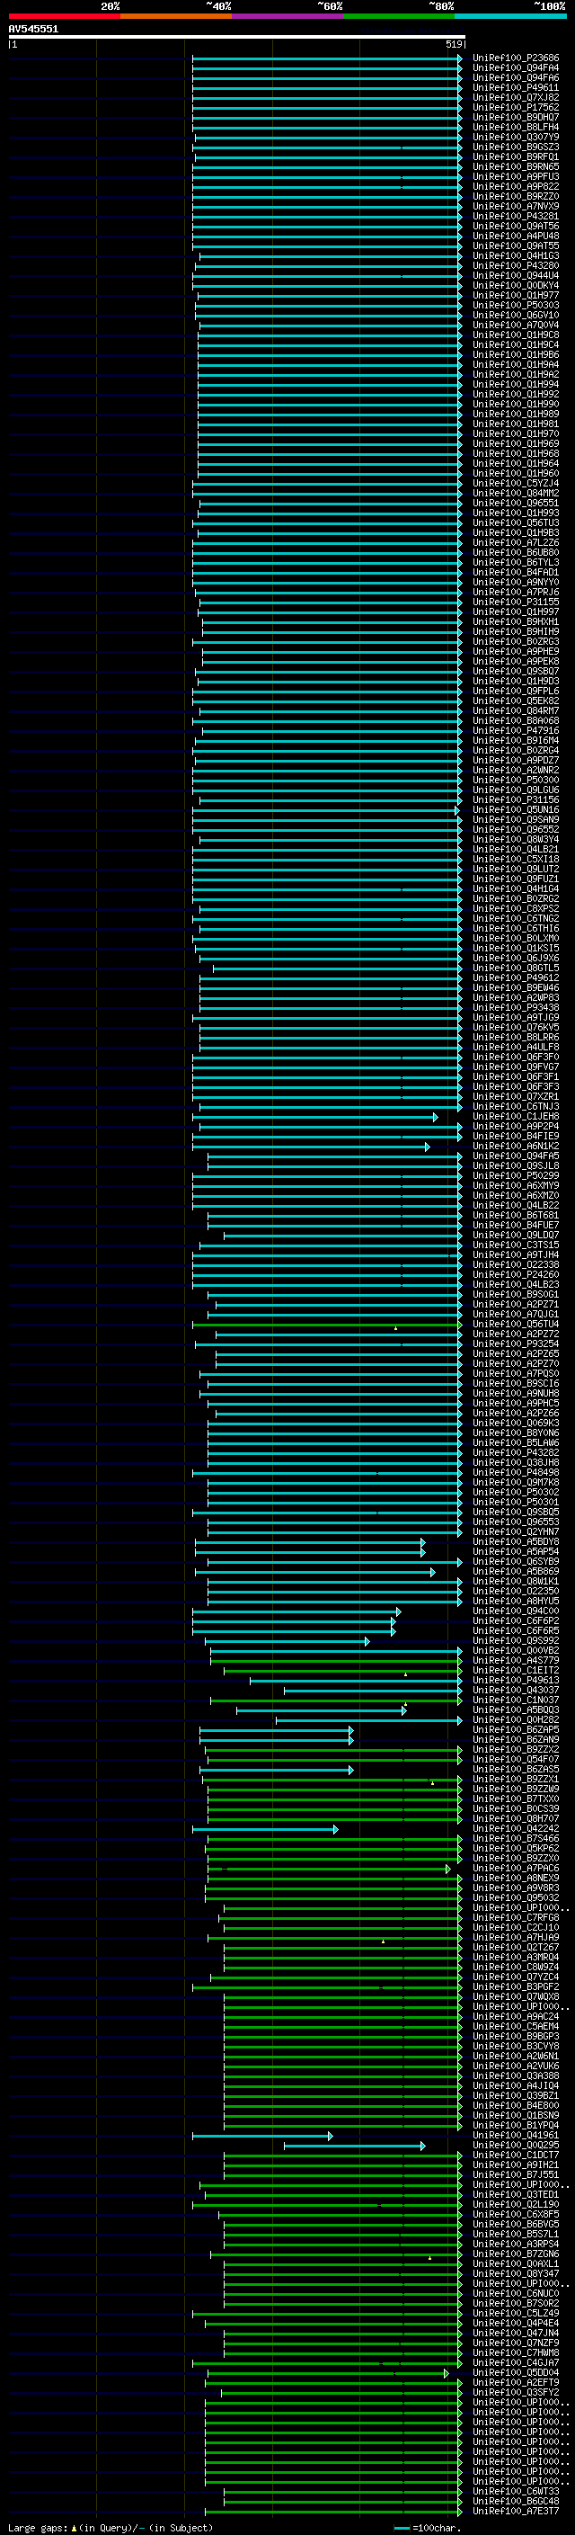This screenshot has width=575, height=2535.
Task: Open the UniRef100_A4PU48 entry
Action: tap(515, 237)
